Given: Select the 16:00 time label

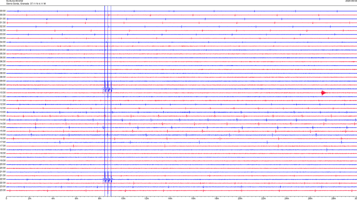Looking at the screenshot, I should (3, 134).
